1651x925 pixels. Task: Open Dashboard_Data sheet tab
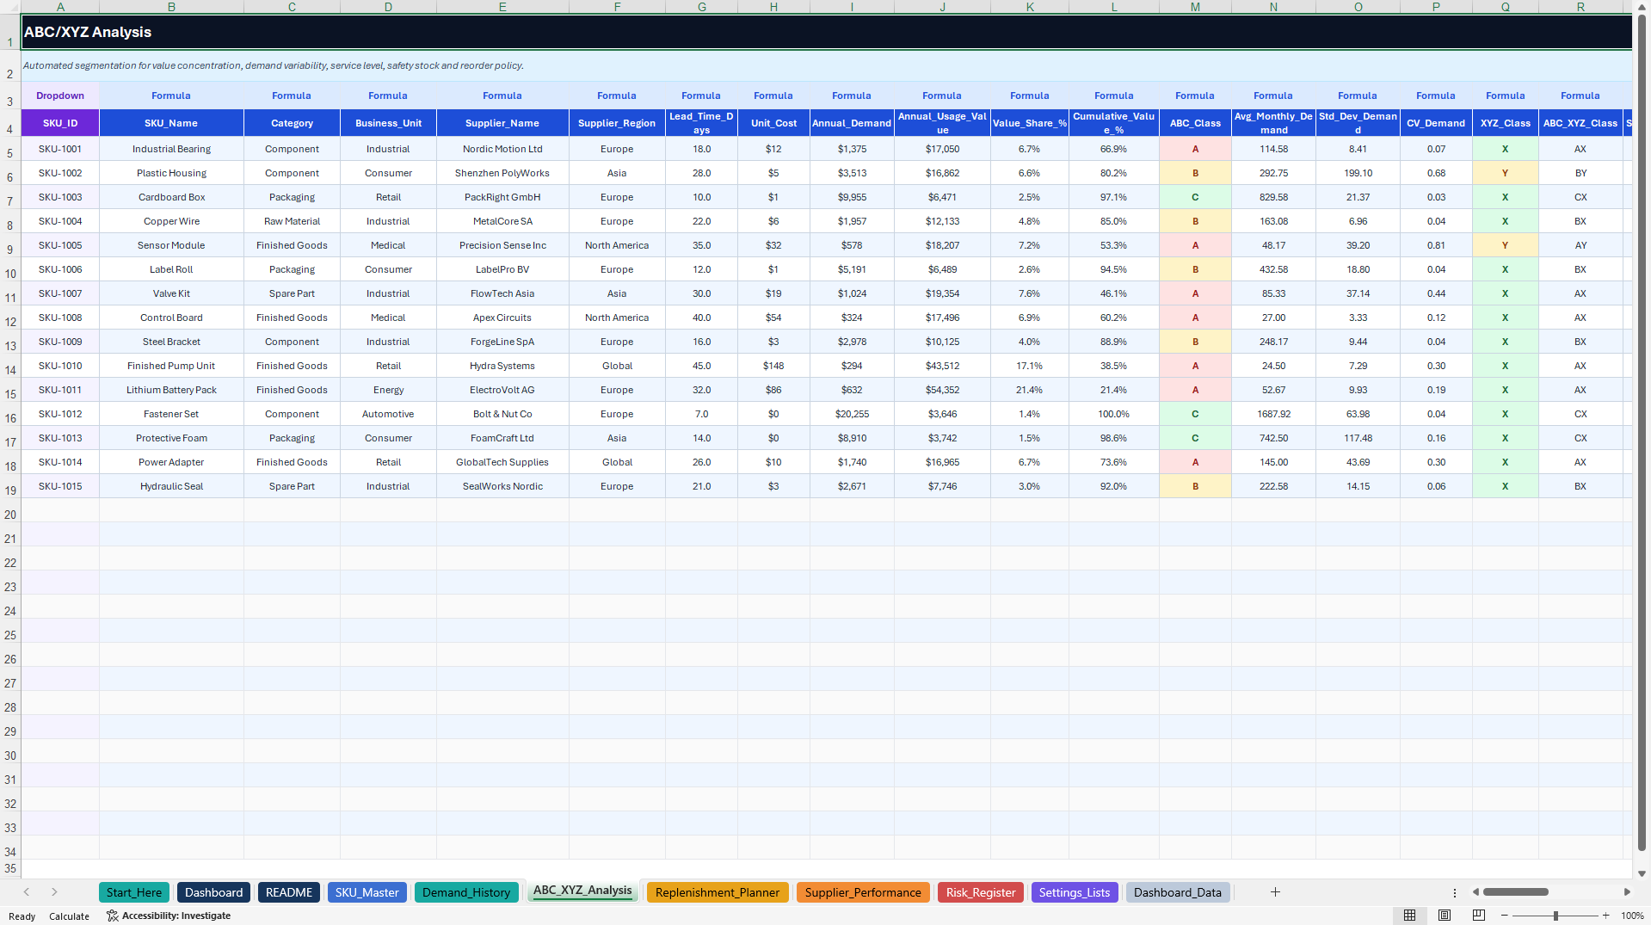click(x=1178, y=892)
